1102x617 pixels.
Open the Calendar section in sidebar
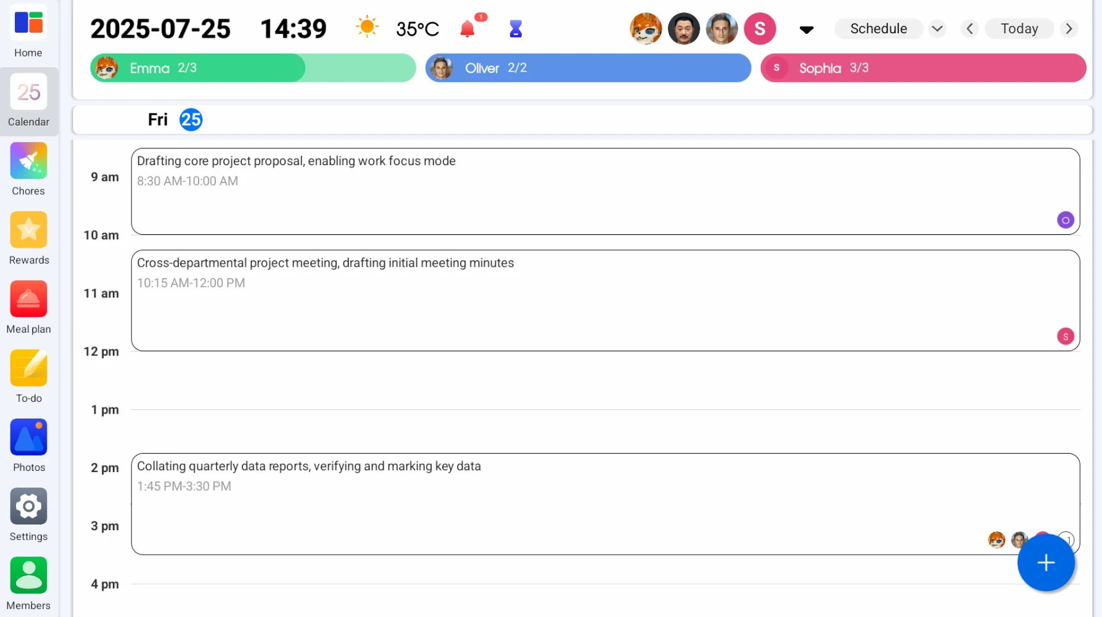click(x=28, y=101)
